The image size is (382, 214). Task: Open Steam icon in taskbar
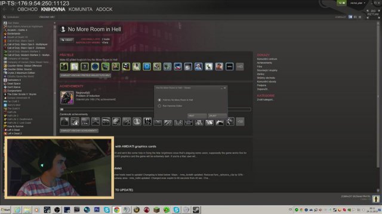click(196, 210)
